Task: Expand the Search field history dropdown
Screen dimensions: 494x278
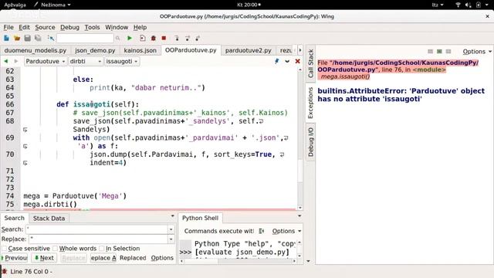Action: 171,229
